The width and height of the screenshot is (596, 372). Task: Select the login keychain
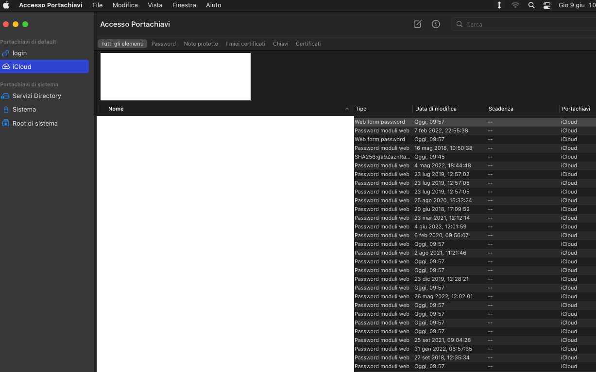pos(44,53)
